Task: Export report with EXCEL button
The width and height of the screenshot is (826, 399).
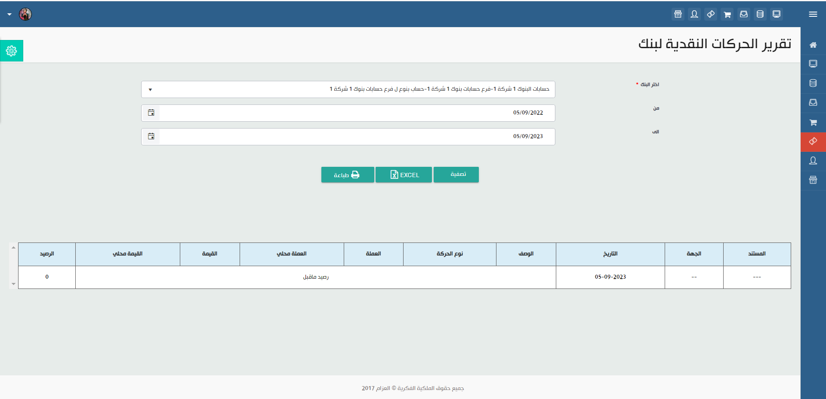Action: coord(404,175)
